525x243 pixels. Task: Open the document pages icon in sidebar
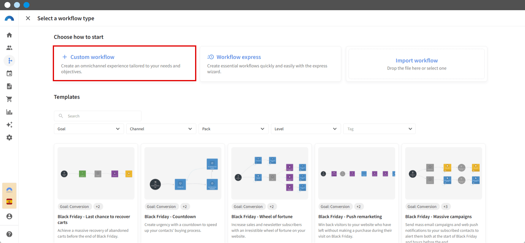(x=9, y=86)
